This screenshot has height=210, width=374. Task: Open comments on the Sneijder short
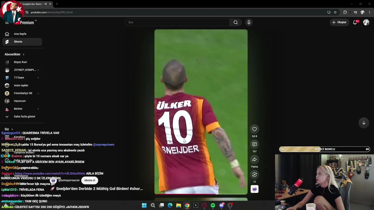pos(254,144)
